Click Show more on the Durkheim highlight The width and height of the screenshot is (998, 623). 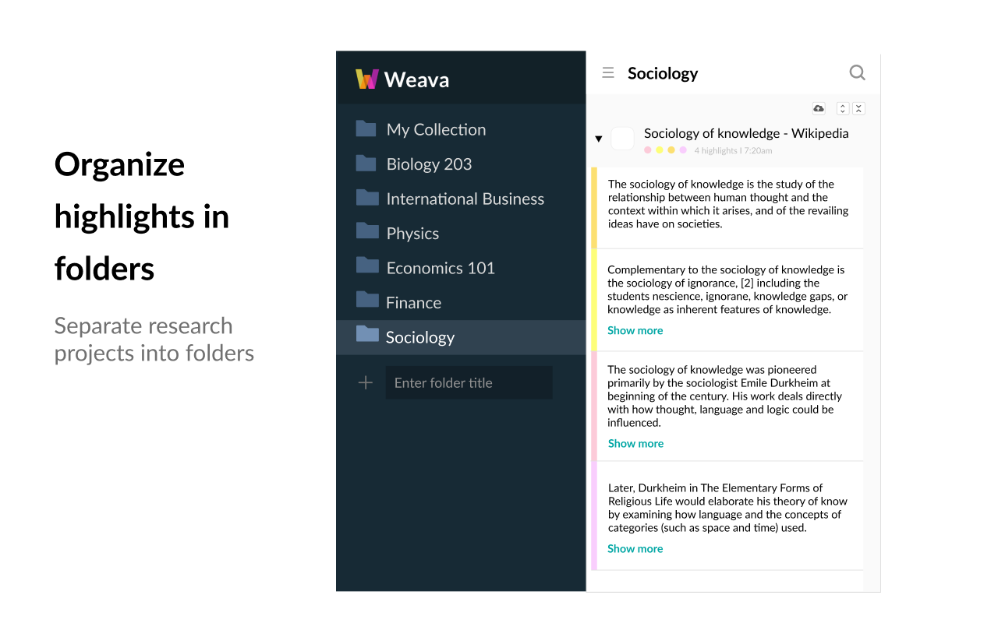pyautogui.click(x=635, y=443)
